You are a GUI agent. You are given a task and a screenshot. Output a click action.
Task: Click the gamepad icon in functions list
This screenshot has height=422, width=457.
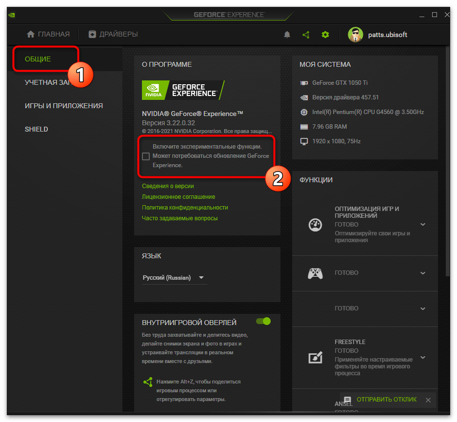315,273
